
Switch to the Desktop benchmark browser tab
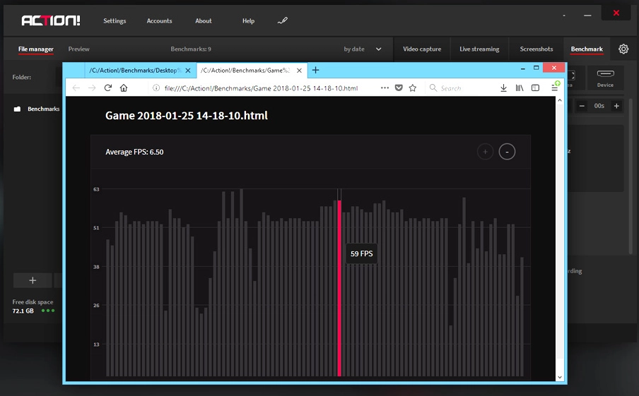pos(134,71)
